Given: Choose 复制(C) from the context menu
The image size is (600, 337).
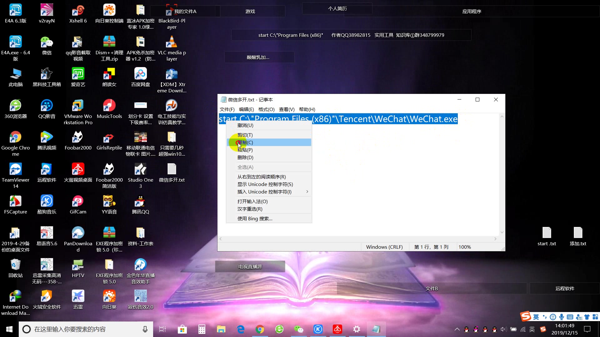Looking at the screenshot, I should pos(269,142).
